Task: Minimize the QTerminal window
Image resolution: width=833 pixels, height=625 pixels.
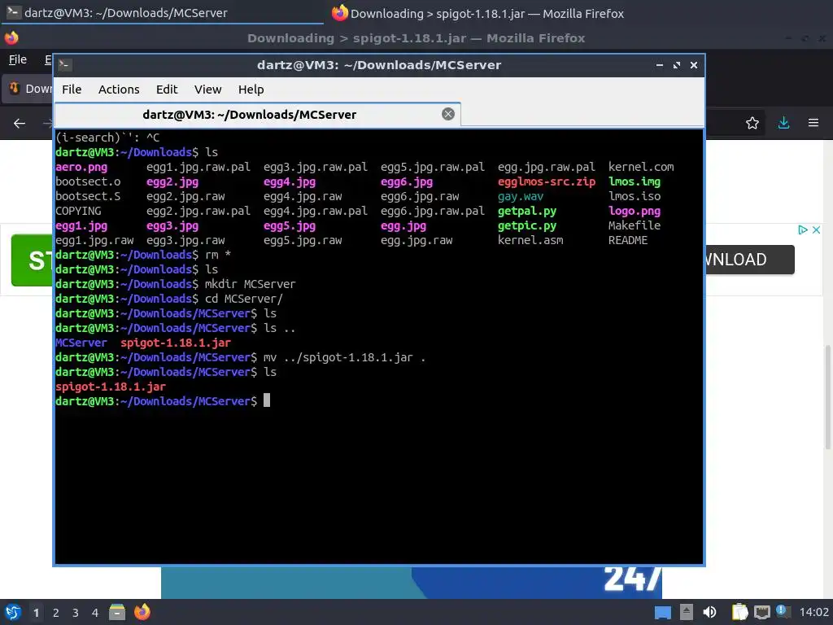Action: (x=659, y=65)
